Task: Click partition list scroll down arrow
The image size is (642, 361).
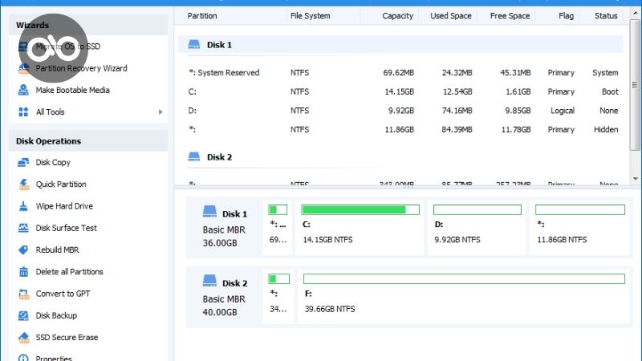Action: click(635, 179)
